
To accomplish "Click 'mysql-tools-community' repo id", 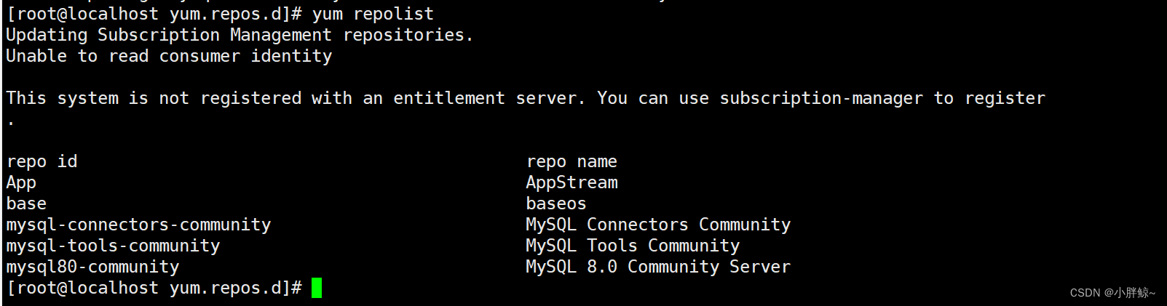I will 113,246.
